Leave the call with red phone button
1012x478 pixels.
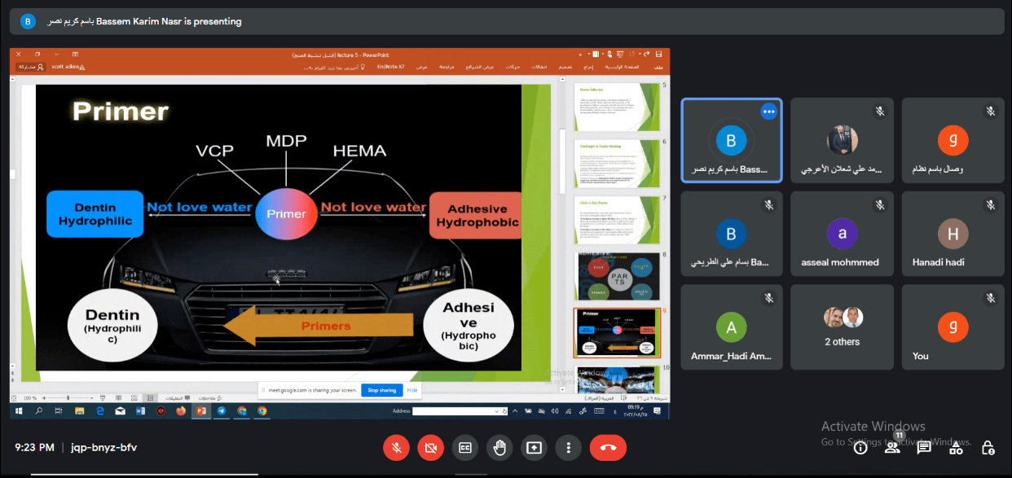pos(607,447)
